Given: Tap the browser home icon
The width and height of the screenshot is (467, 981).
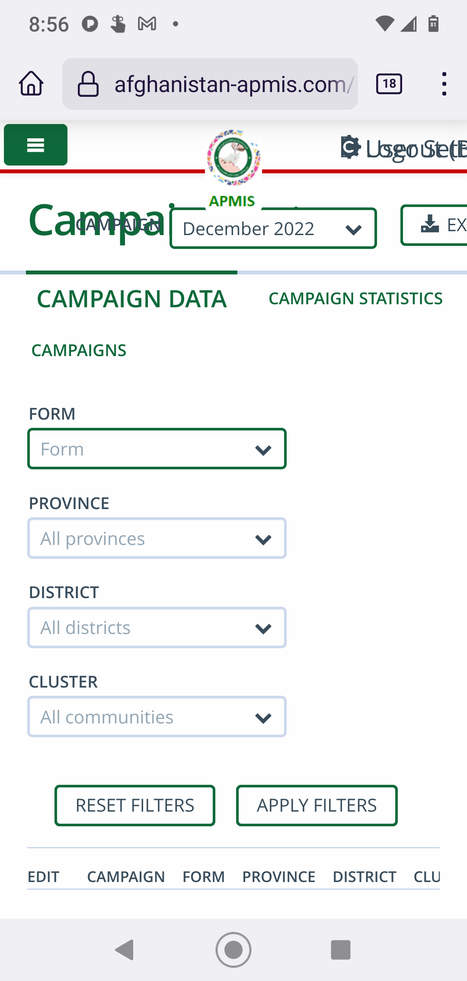Looking at the screenshot, I should 31,83.
